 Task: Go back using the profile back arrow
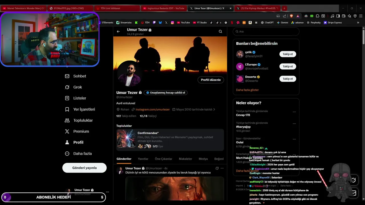pyautogui.click(x=118, y=32)
